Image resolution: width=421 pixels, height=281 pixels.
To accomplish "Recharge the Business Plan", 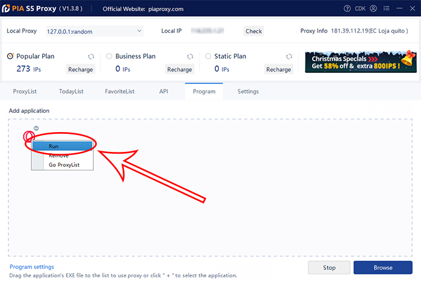I will click(179, 70).
